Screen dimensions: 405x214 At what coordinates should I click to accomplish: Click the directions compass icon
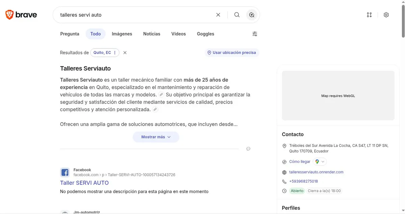point(284,162)
